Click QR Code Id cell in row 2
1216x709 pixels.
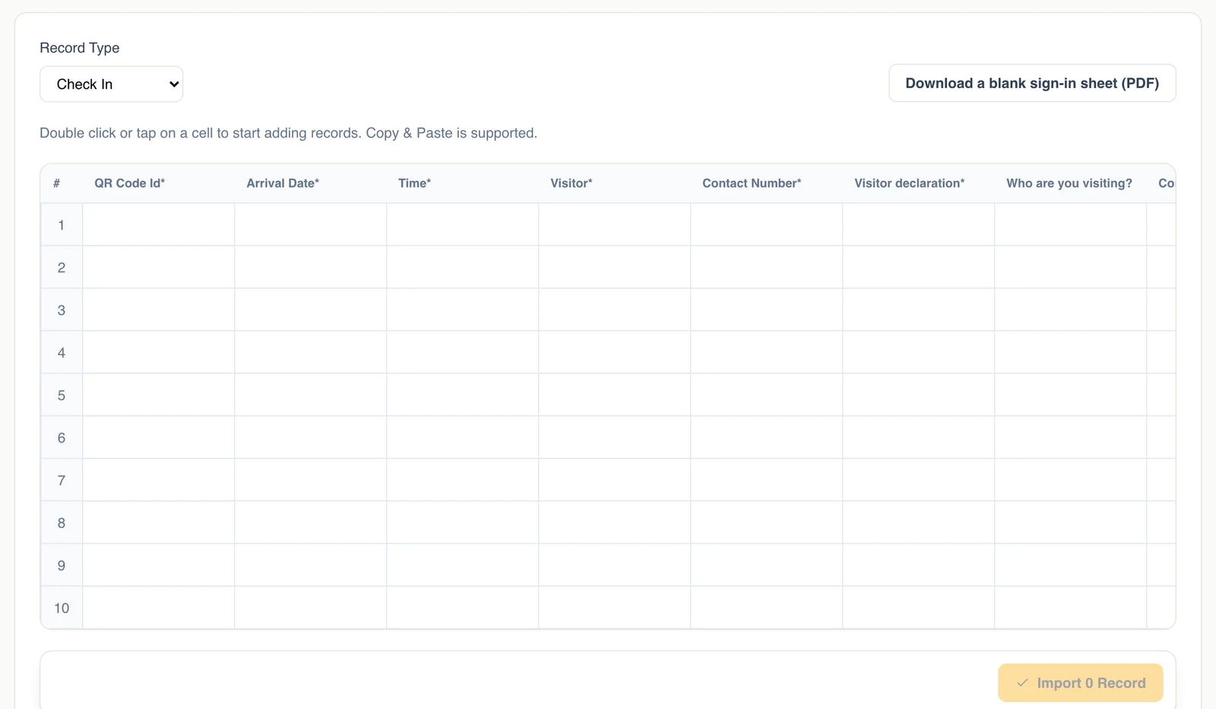coord(159,267)
